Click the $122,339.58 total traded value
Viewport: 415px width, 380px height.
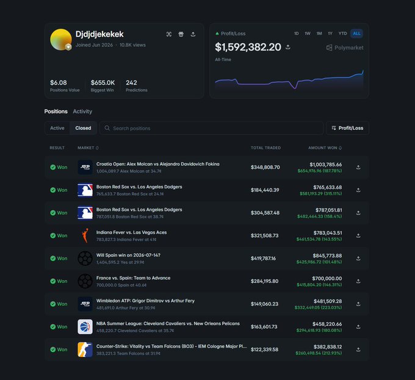[x=264, y=350]
